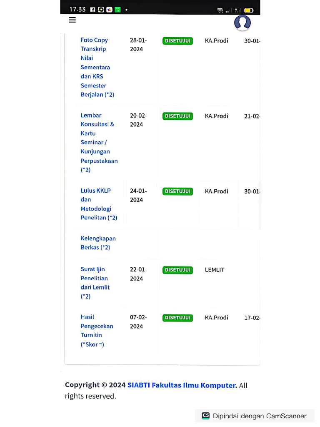Click DISETUJUI badge in the Turnitin row
The height and width of the screenshot is (427, 320).
[x=177, y=318]
